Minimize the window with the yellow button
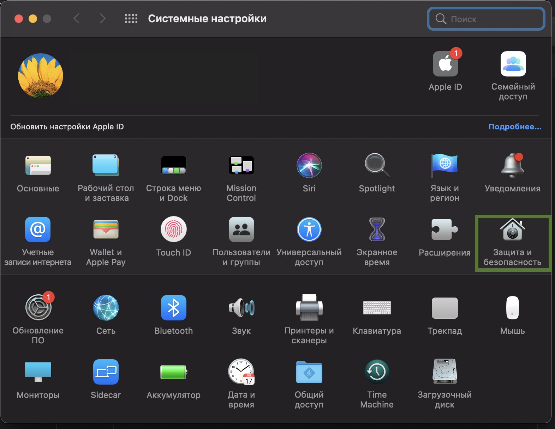Screen dimensions: 555x429 click(33, 19)
